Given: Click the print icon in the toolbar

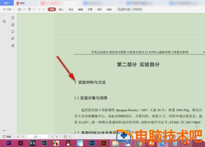Looking at the screenshot, I should pos(29,9).
